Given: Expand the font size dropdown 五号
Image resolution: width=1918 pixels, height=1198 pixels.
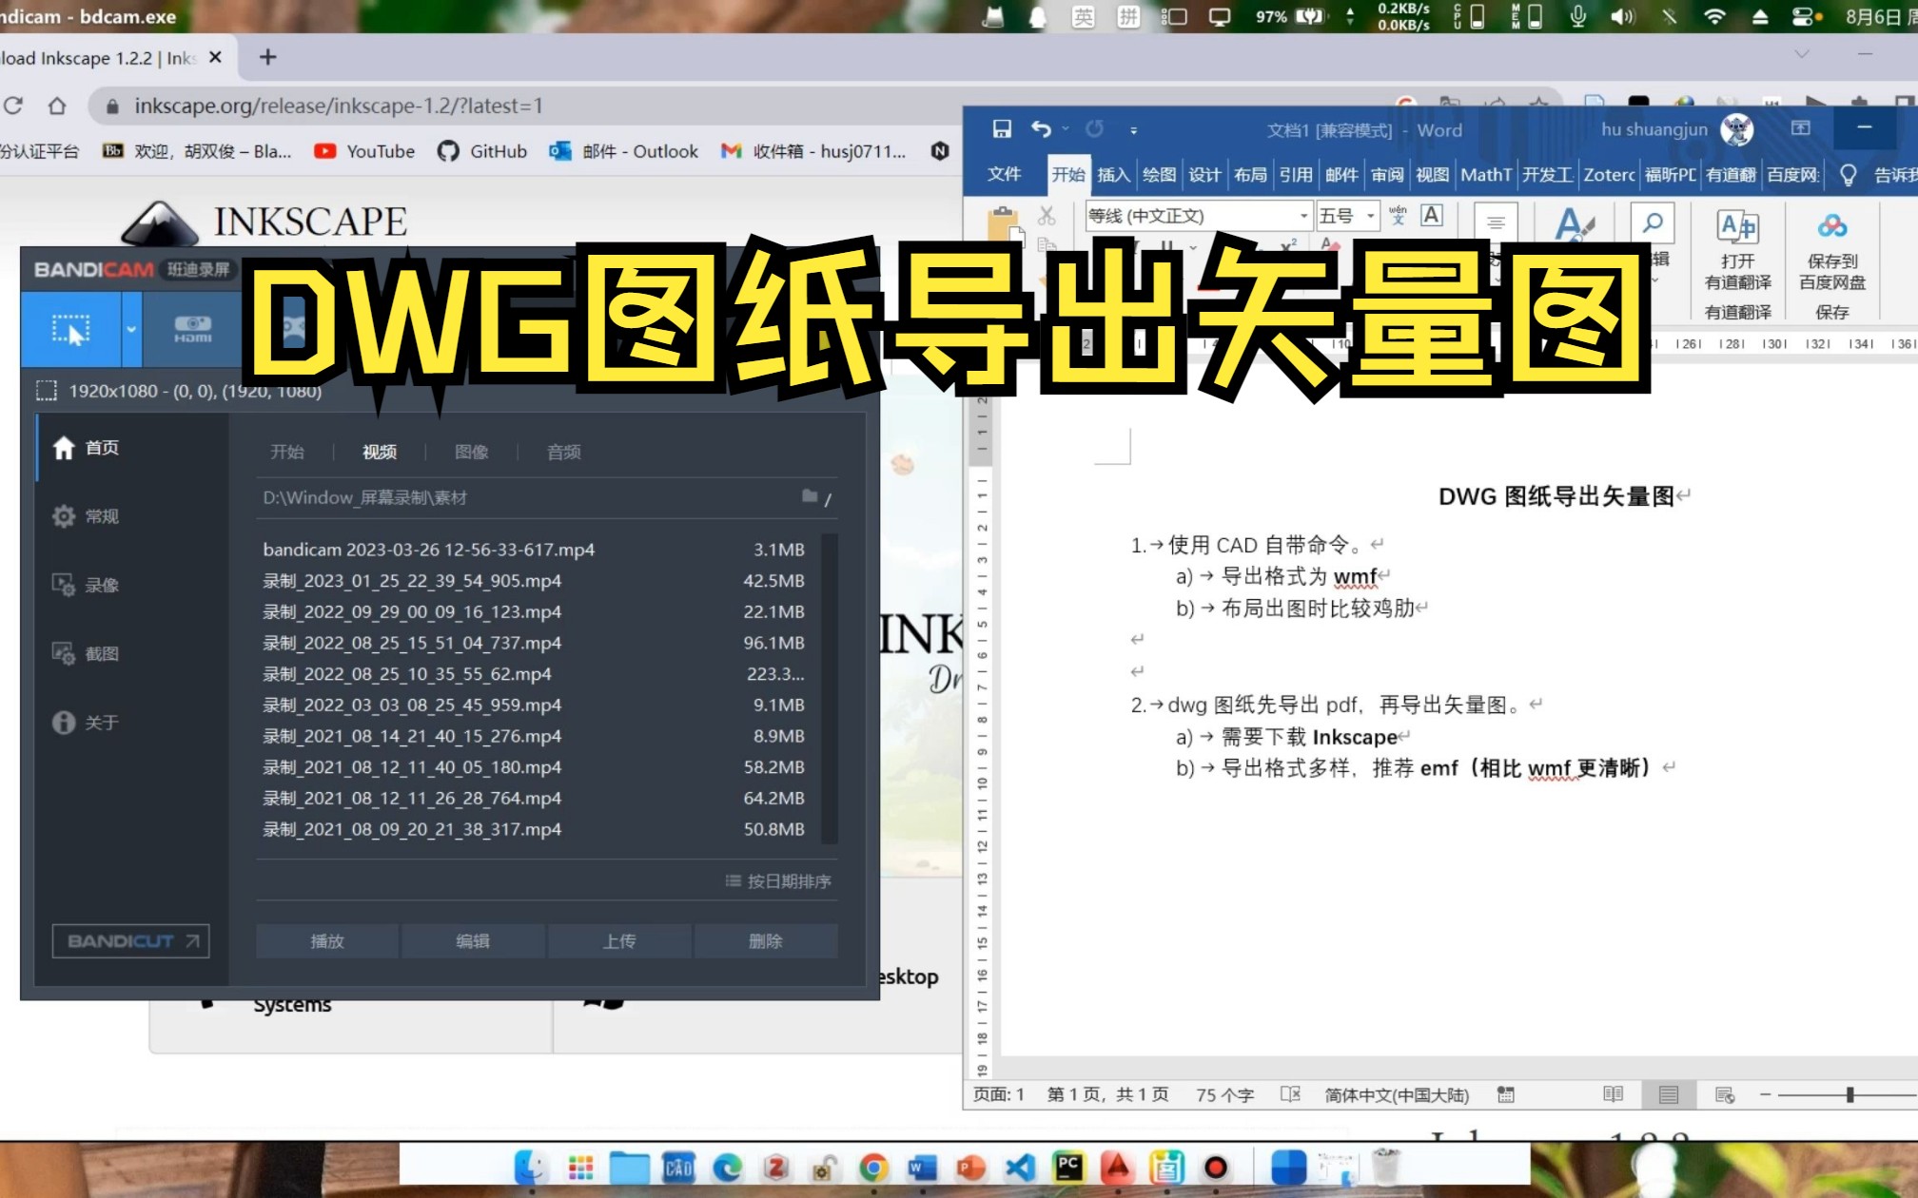Looking at the screenshot, I should tap(1370, 216).
